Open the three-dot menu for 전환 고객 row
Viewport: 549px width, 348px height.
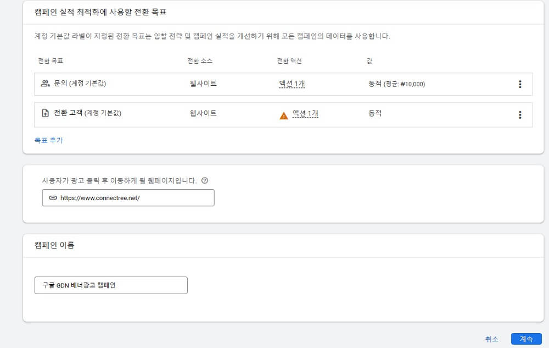(520, 114)
